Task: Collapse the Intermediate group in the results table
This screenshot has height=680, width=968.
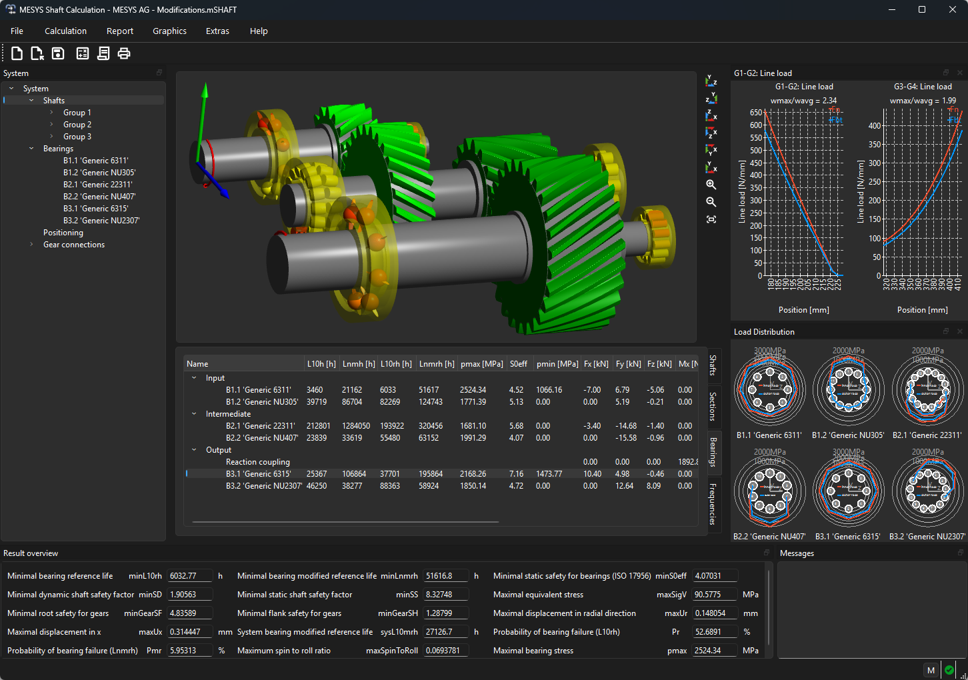Action: 194,414
